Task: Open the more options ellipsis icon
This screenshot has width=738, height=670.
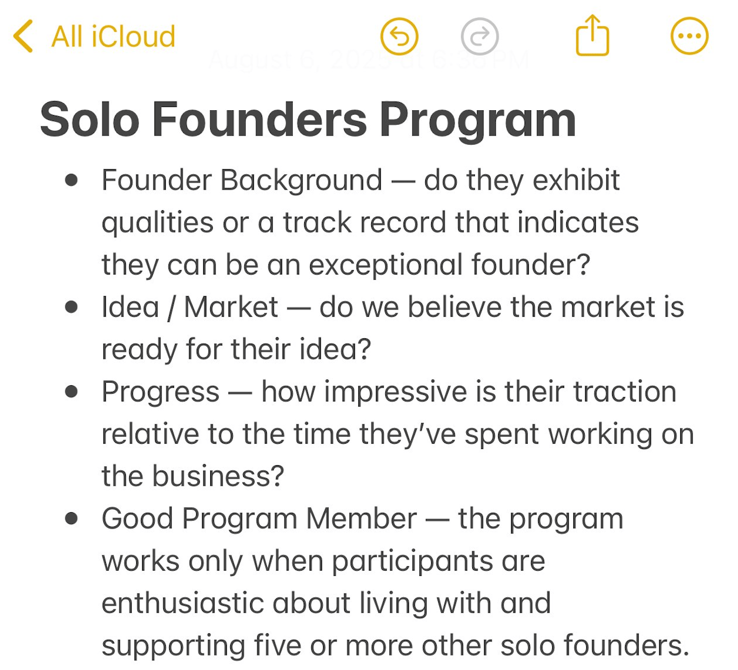Action: pyautogui.click(x=689, y=36)
